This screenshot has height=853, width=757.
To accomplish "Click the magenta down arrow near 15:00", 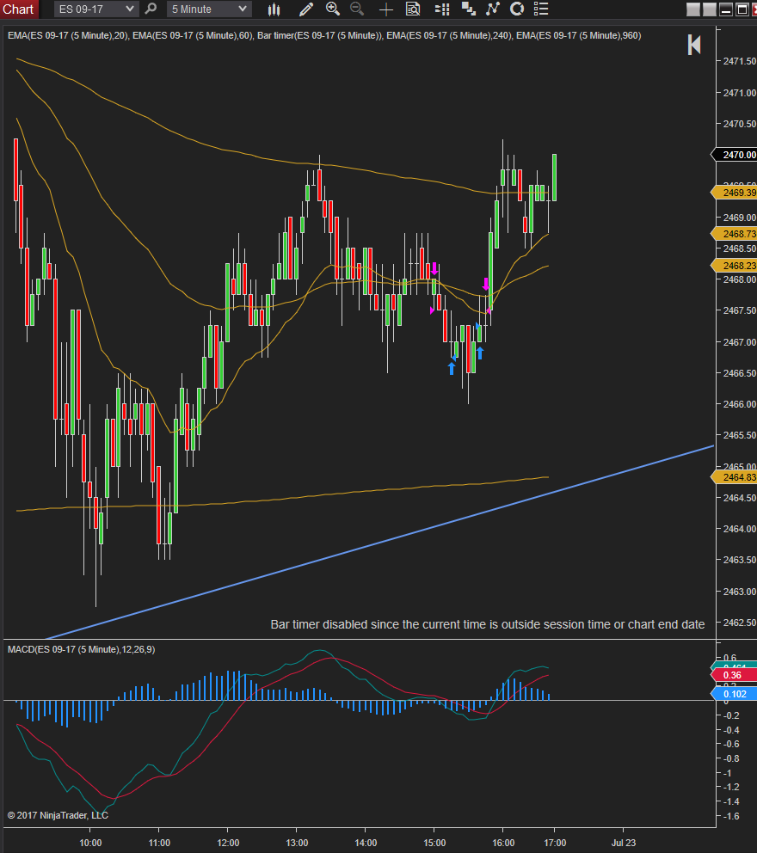I will [x=434, y=268].
